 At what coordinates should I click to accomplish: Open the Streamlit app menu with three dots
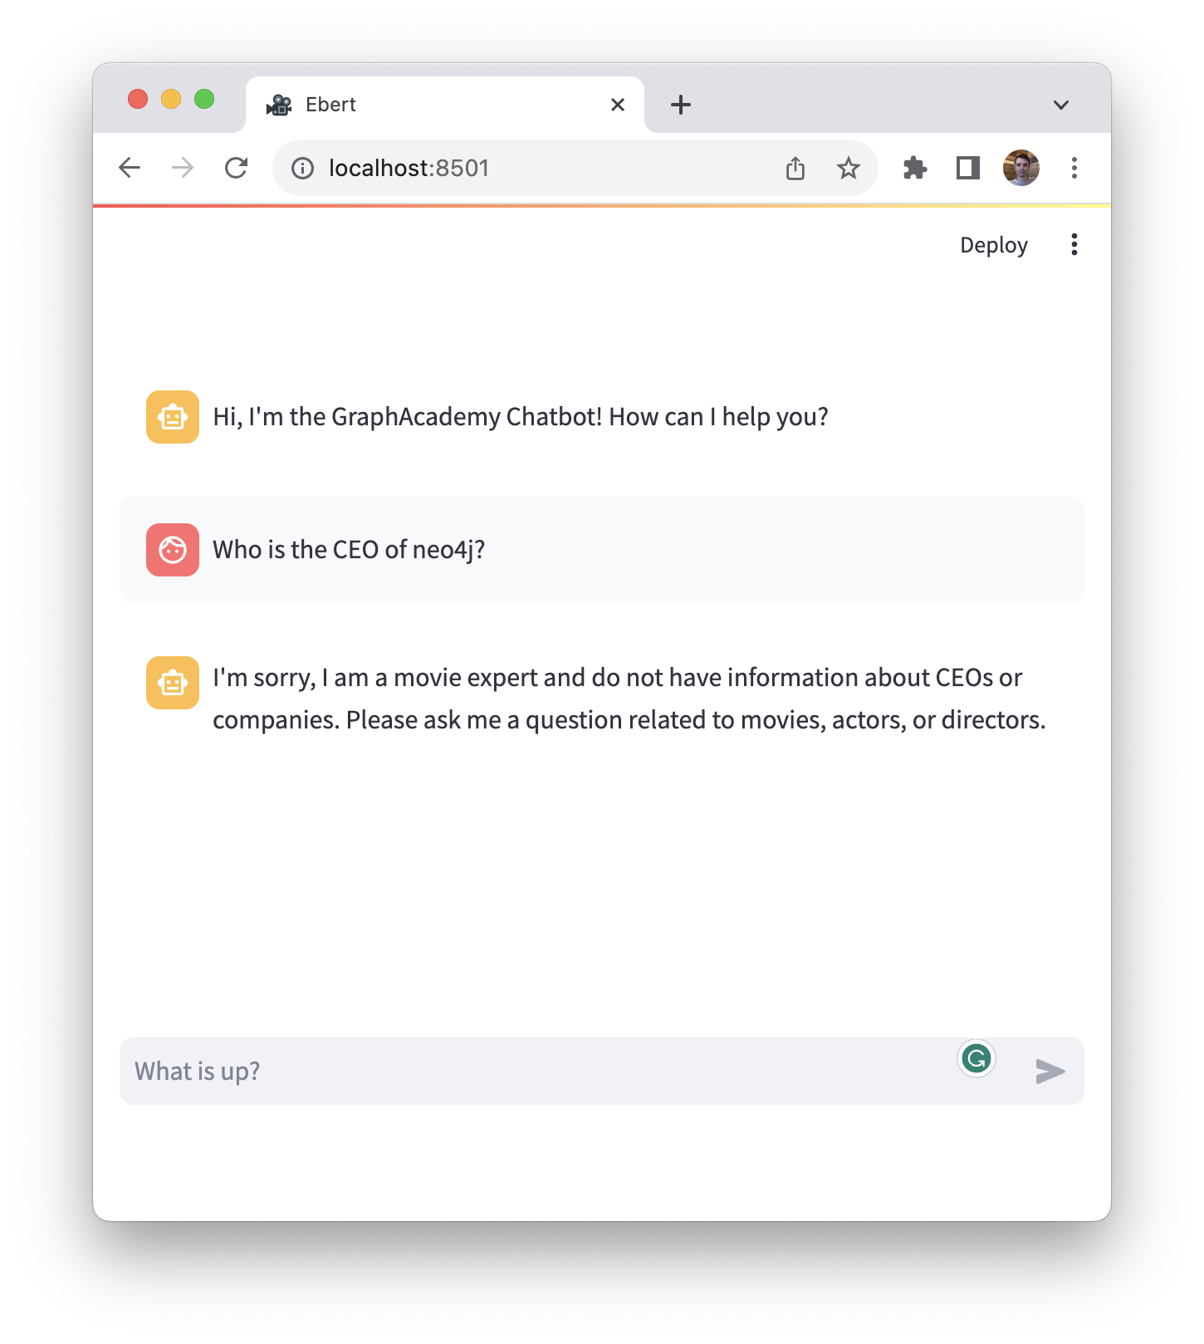1074,244
